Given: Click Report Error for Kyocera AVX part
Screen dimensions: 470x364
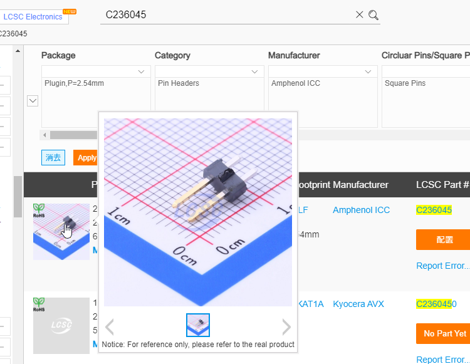Looking at the screenshot, I should coord(442,359).
